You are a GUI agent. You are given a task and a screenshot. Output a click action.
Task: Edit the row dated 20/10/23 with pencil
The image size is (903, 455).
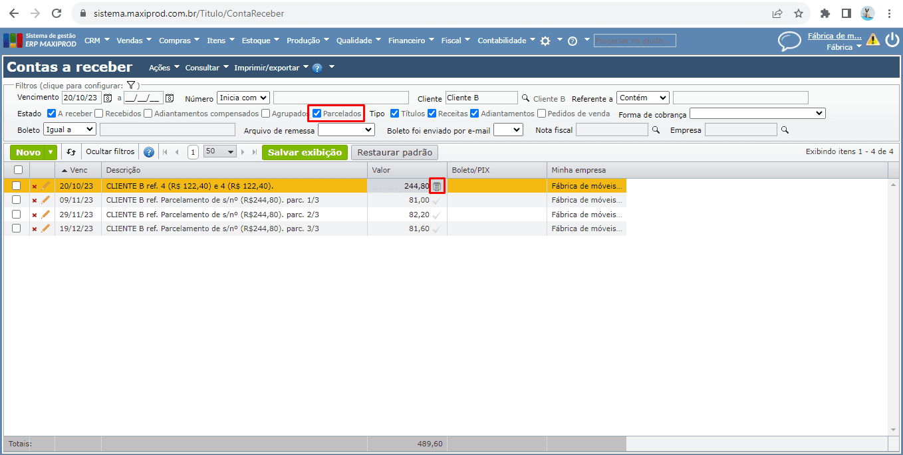coord(45,186)
